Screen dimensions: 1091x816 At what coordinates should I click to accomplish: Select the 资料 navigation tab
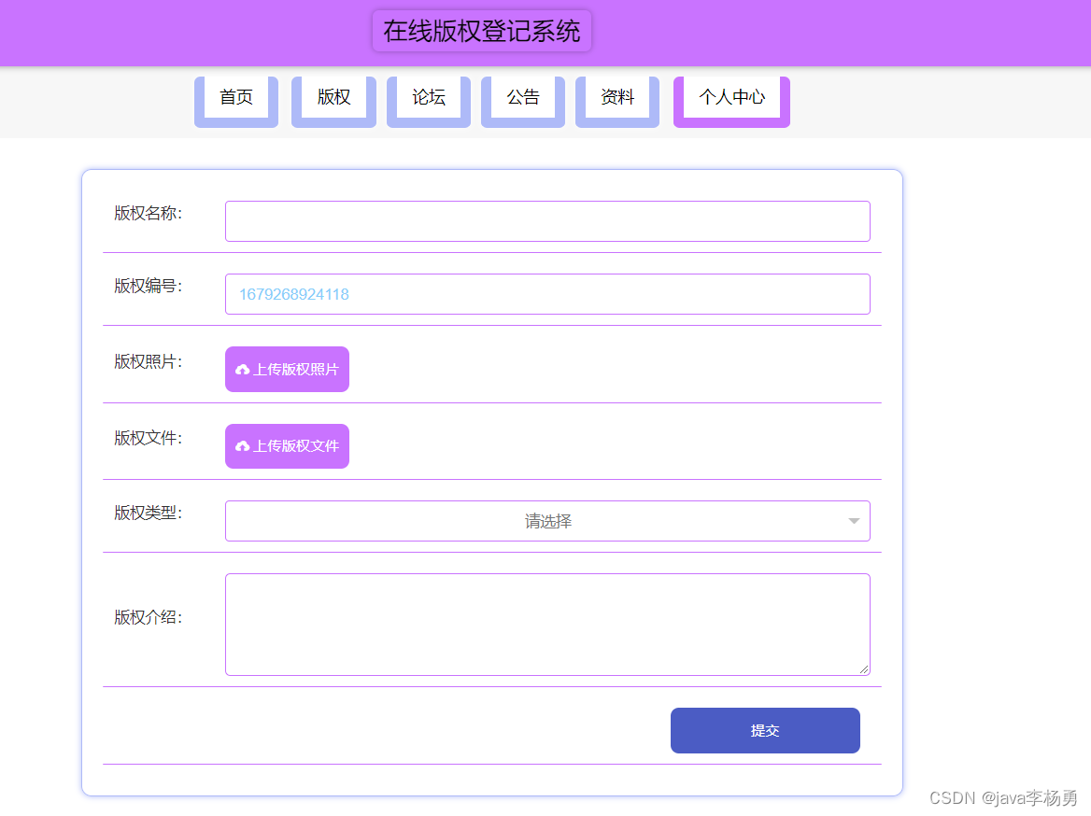[617, 102]
